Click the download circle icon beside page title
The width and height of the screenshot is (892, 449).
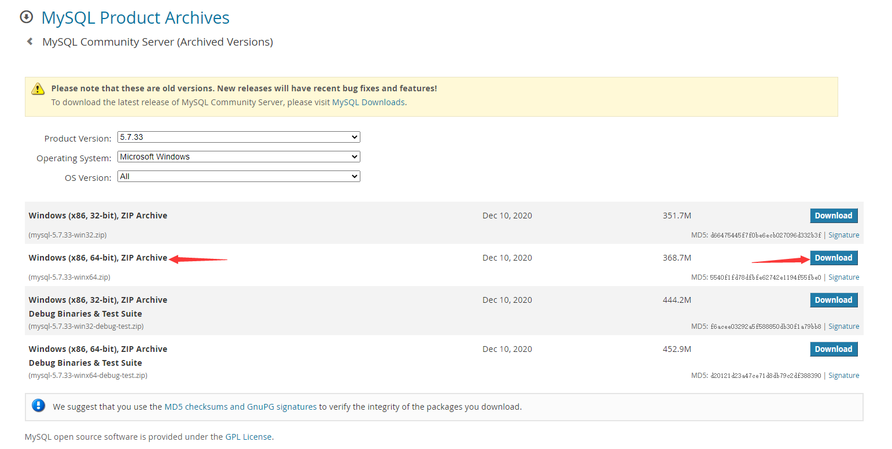point(27,17)
